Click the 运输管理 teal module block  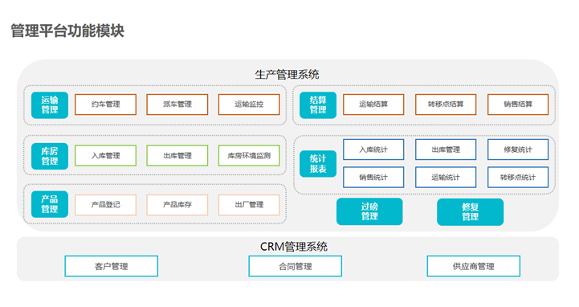(x=50, y=105)
